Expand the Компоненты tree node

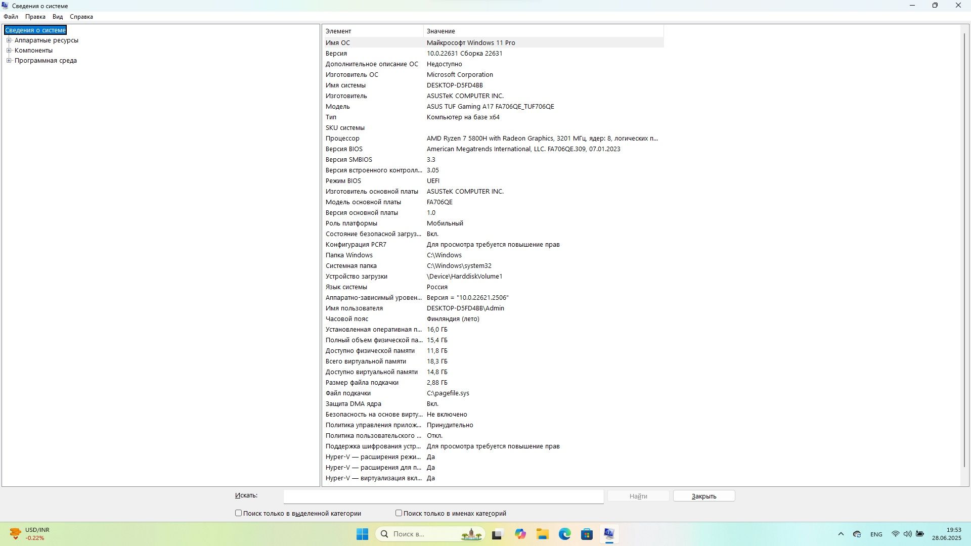[x=9, y=51]
